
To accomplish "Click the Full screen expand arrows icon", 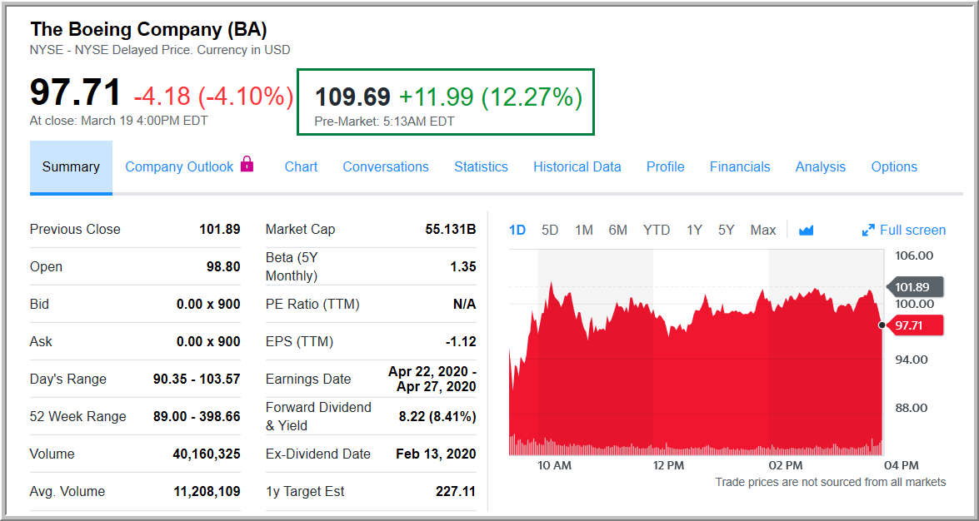I will pos(868,231).
